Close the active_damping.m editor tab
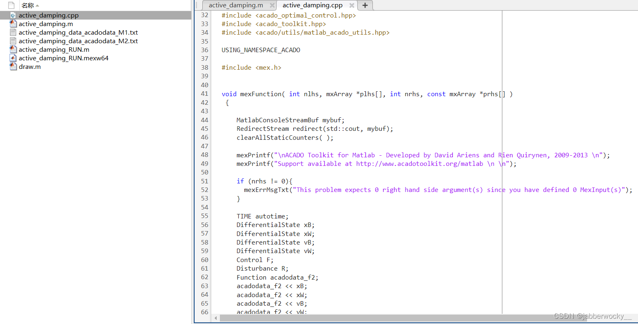 (x=272, y=5)
